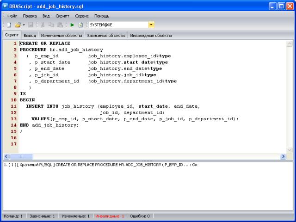Click the Open file folder icon
Viewport: 296px width, 222px height.
pos(17,25)
